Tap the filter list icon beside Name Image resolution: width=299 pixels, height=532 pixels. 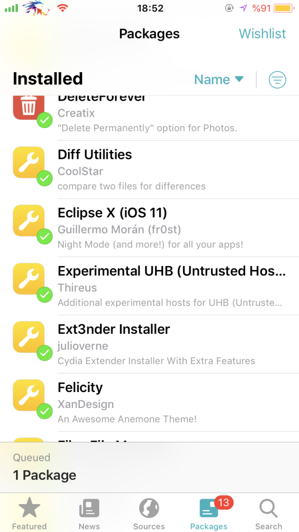pyautogui.click(x=277, y=80)
